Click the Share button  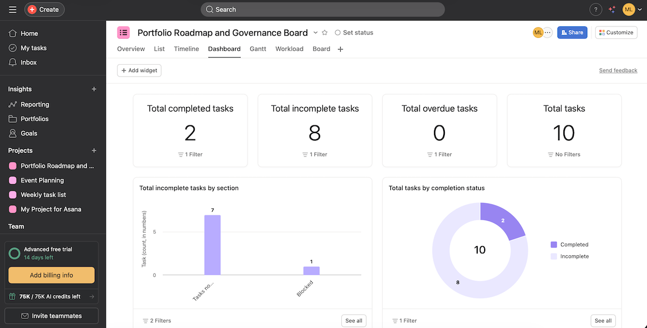coord(572,32)
